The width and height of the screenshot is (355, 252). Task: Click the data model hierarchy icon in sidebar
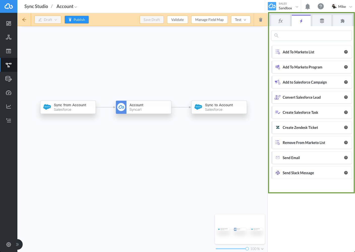click(x=9, y=37)
